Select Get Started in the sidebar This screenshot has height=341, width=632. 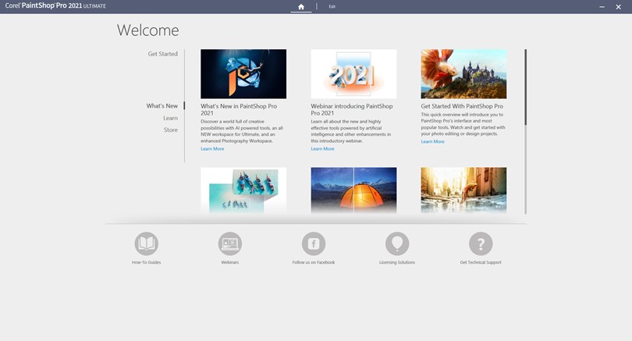tap(162, 54)
